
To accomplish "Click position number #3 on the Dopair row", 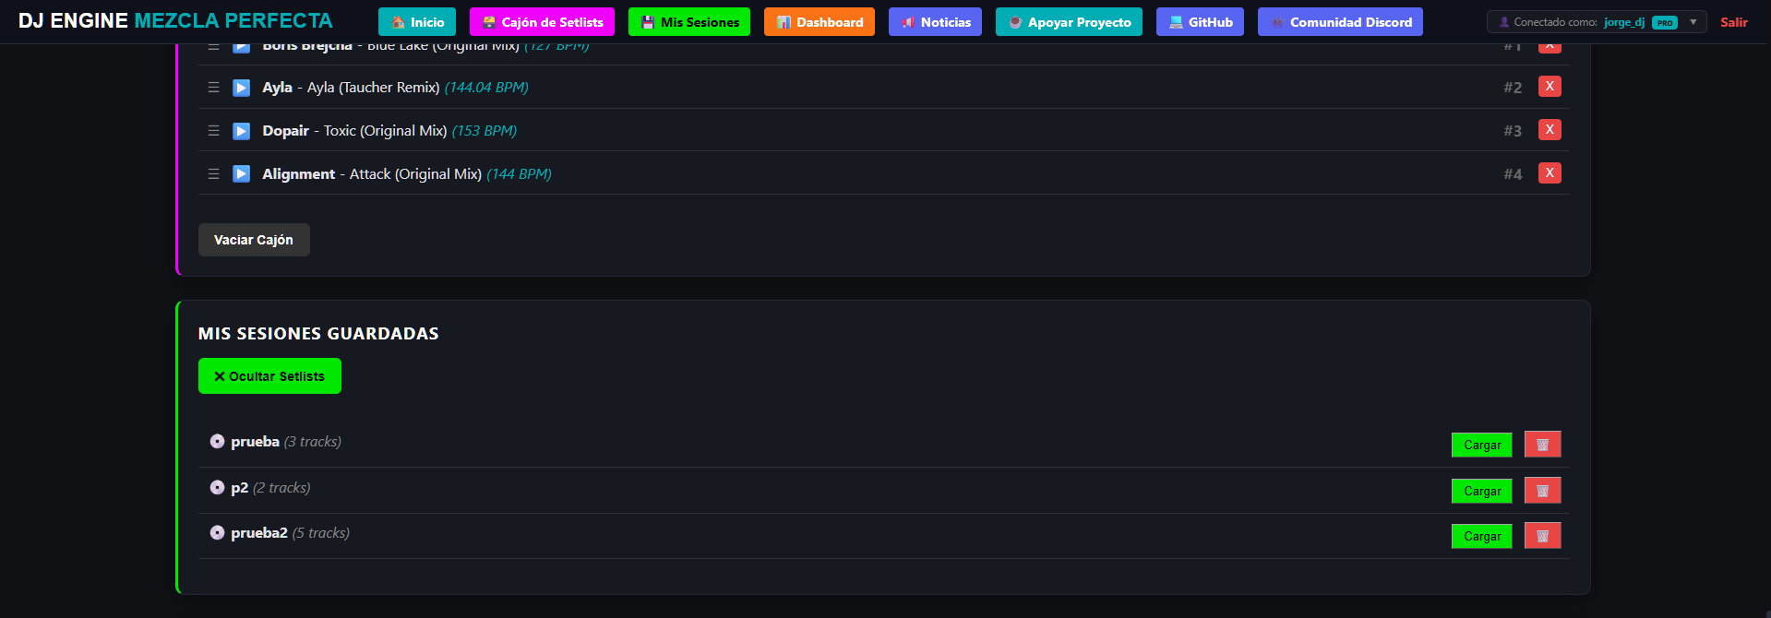I will (1513, 131).
